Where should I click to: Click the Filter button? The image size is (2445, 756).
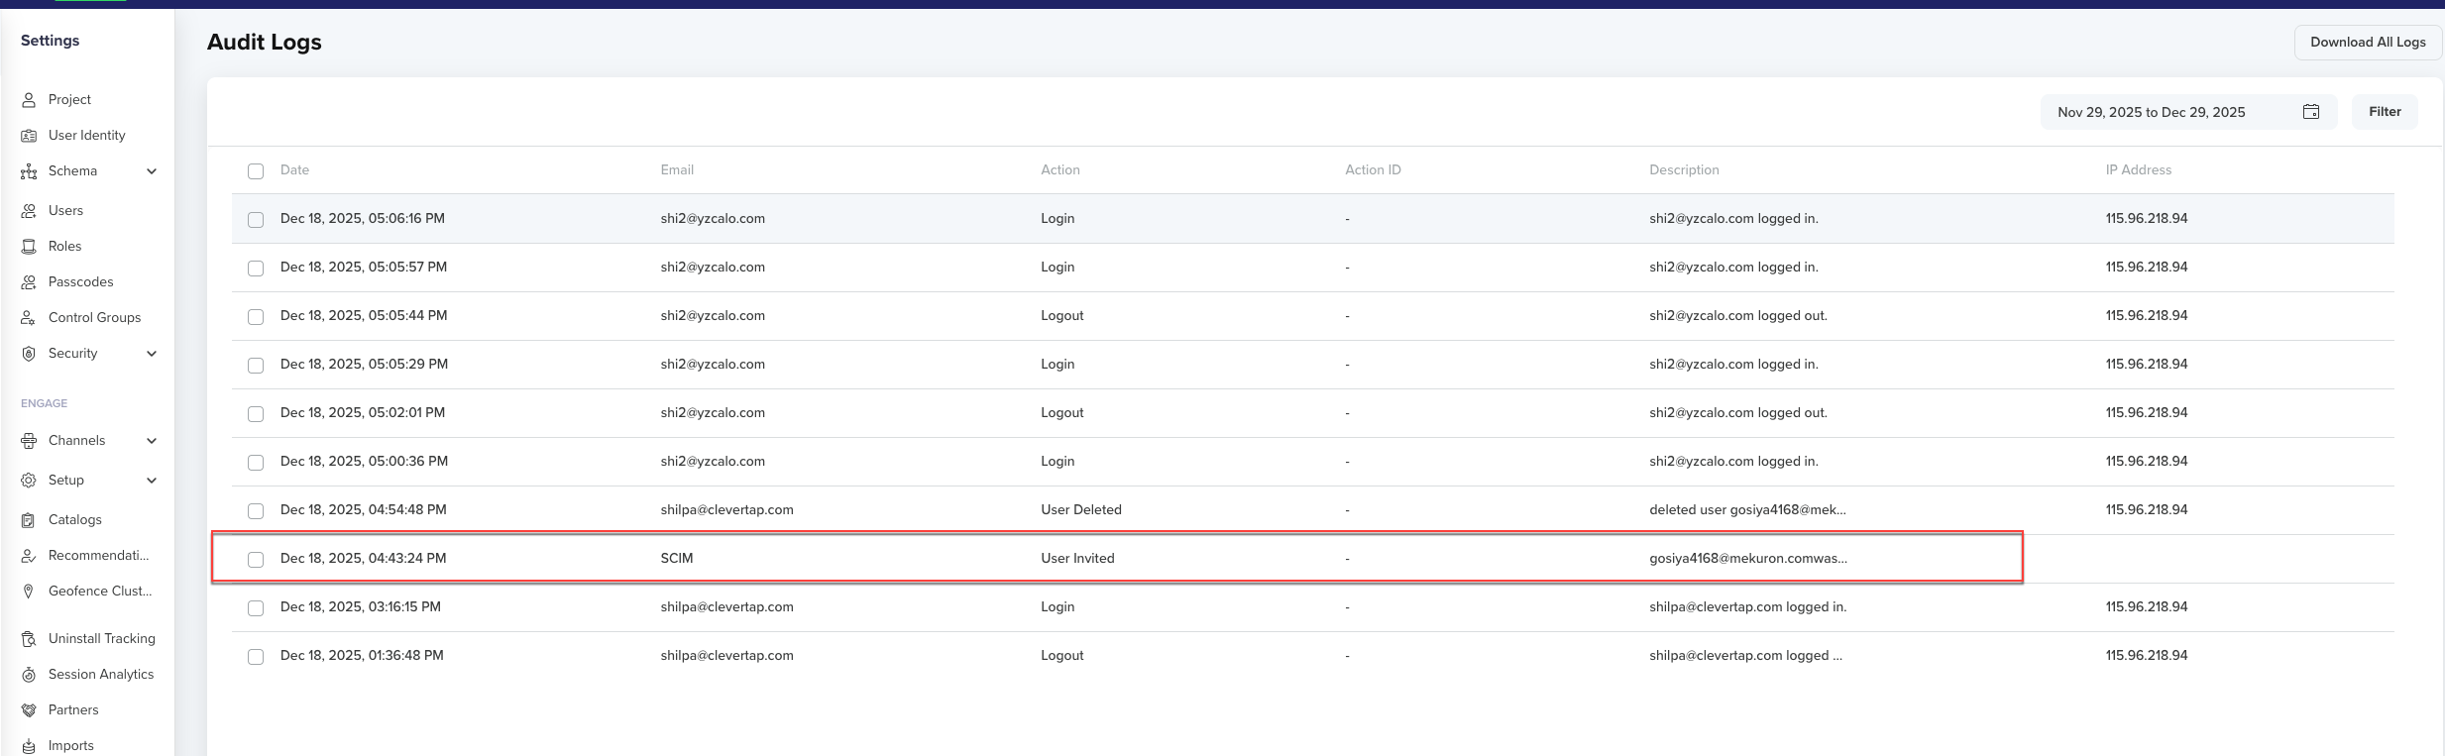coord(2385,112)
